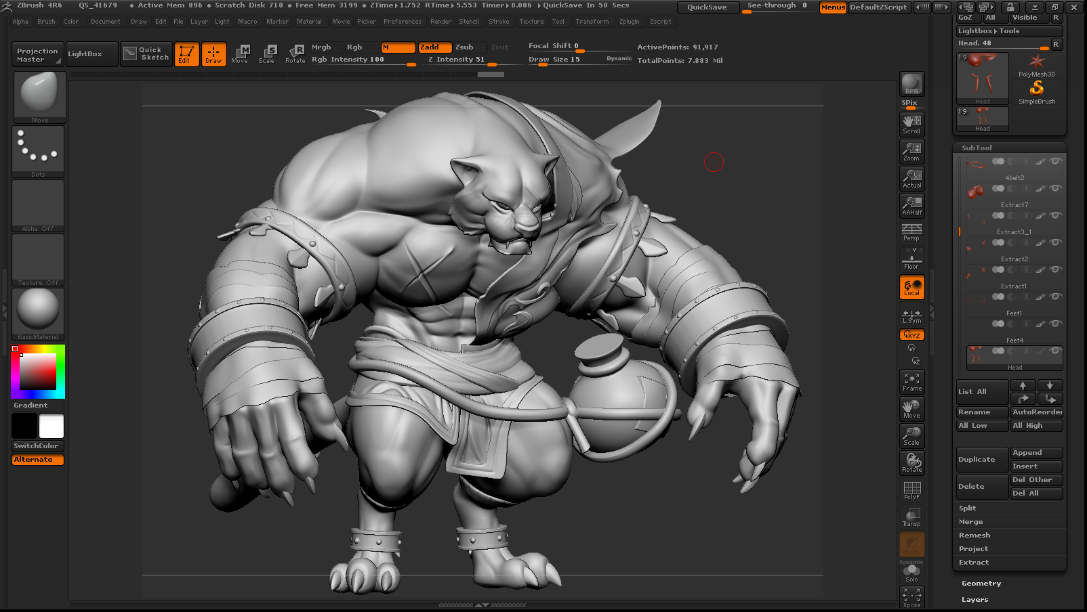The height and width of the screenshot is (612, 1087).
Task: Open Quick Sketch mode
Action: coord(146,54)
